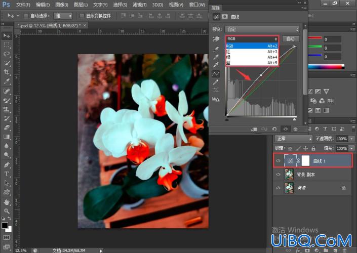Screen dimensions: 357x253
Task: Pick the gray point eyedropper in Curves
Action: pyautogui.click(x=216, y=57)
